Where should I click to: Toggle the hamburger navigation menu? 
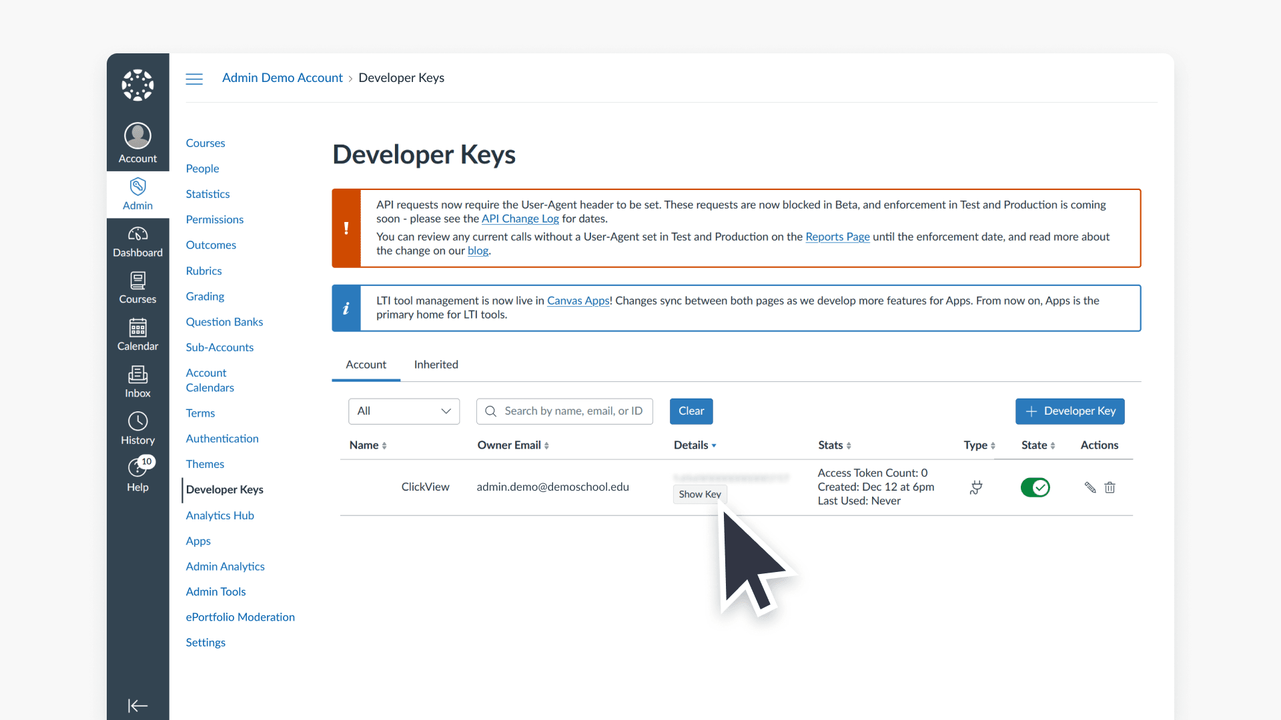tap(194, 78)
